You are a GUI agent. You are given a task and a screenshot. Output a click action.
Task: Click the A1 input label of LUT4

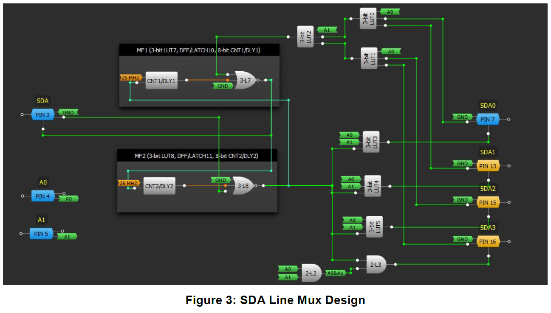pyautogui.click(x=351, y=186)
